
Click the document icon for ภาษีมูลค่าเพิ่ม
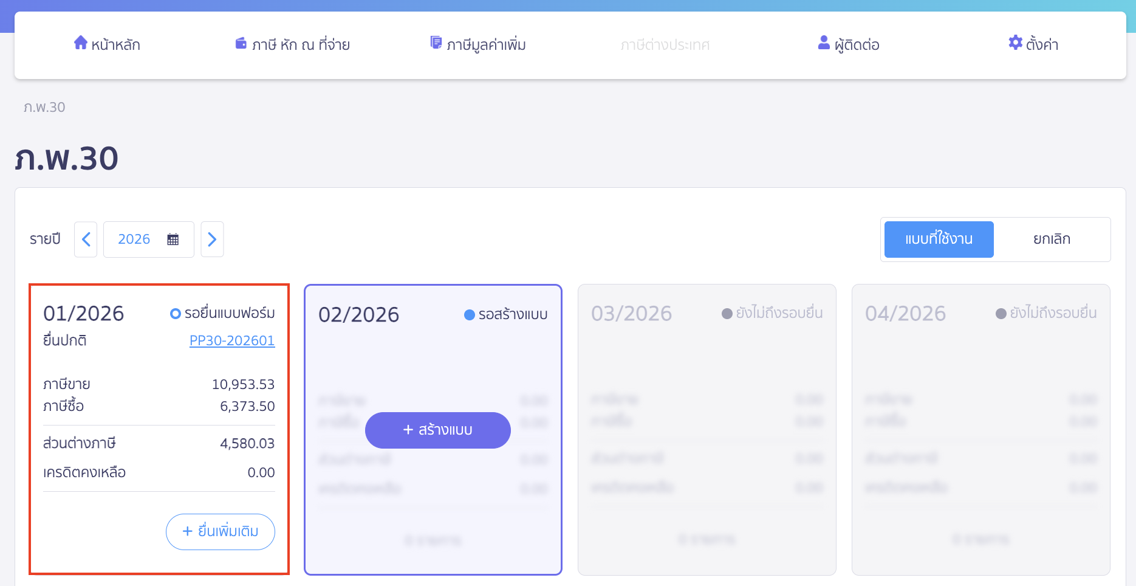[x=436, y=43]
